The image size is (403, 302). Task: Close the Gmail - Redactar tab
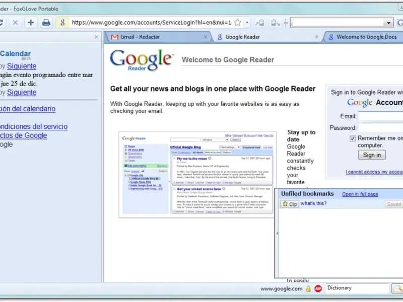tap(206, 37)
